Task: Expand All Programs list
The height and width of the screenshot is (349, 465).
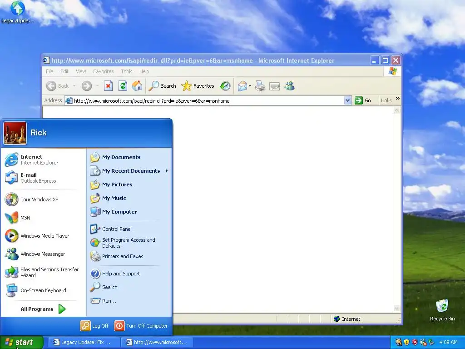Action: click(43, 309)
